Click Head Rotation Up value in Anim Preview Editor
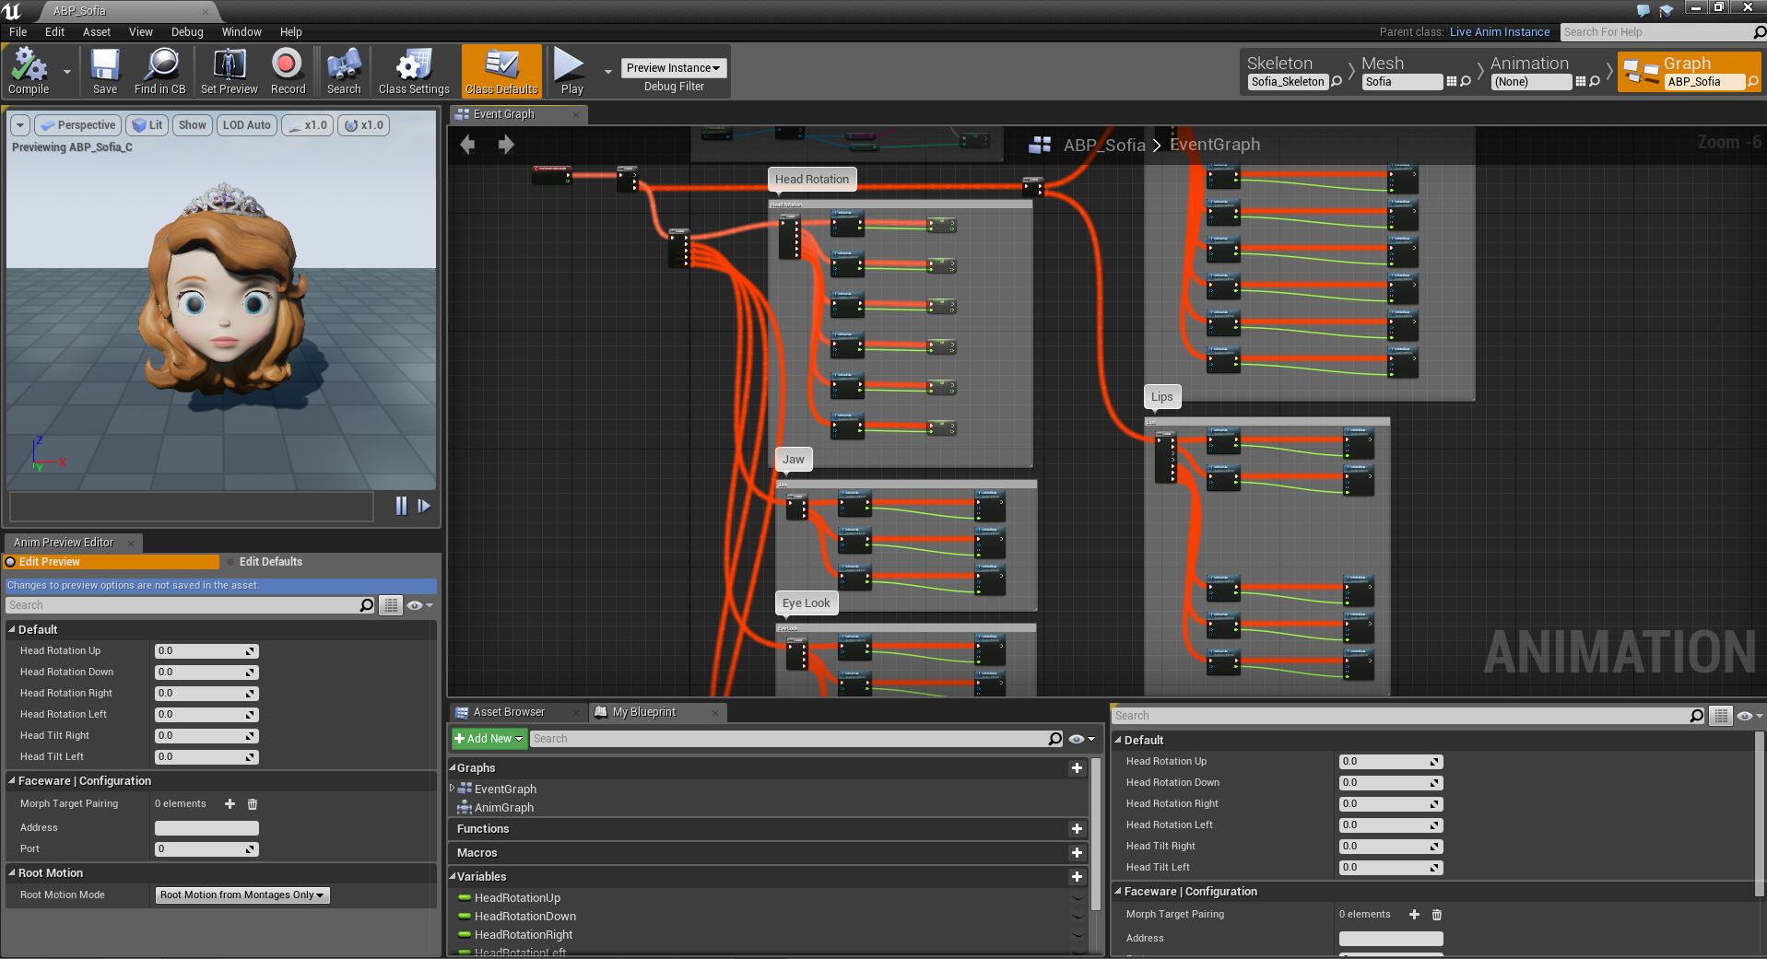 click(x=206, y=651)
